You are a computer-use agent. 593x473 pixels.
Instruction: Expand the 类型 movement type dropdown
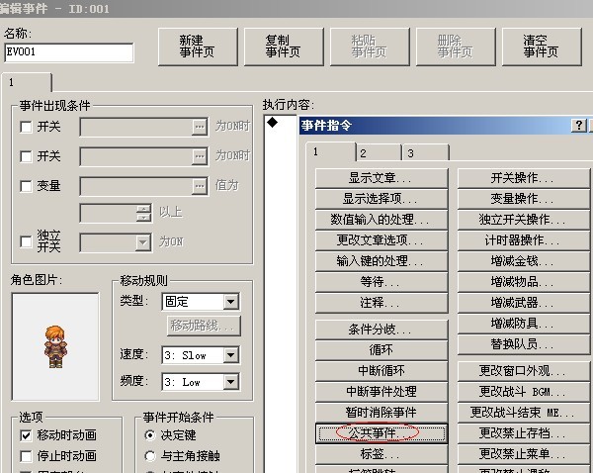coord(230,302)
